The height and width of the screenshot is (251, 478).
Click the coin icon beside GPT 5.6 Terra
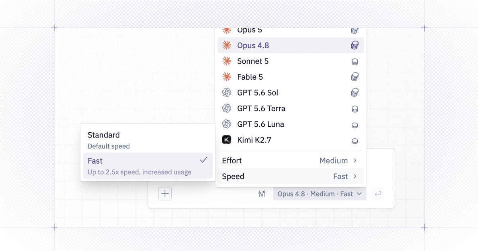tap(355, 109)
